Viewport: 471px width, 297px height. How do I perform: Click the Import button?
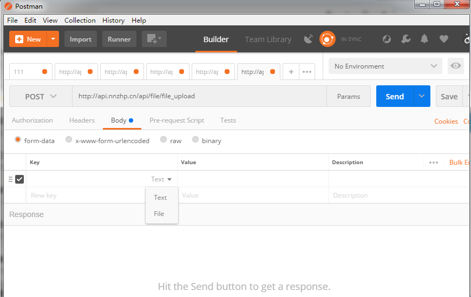click(x=81, y=39)
